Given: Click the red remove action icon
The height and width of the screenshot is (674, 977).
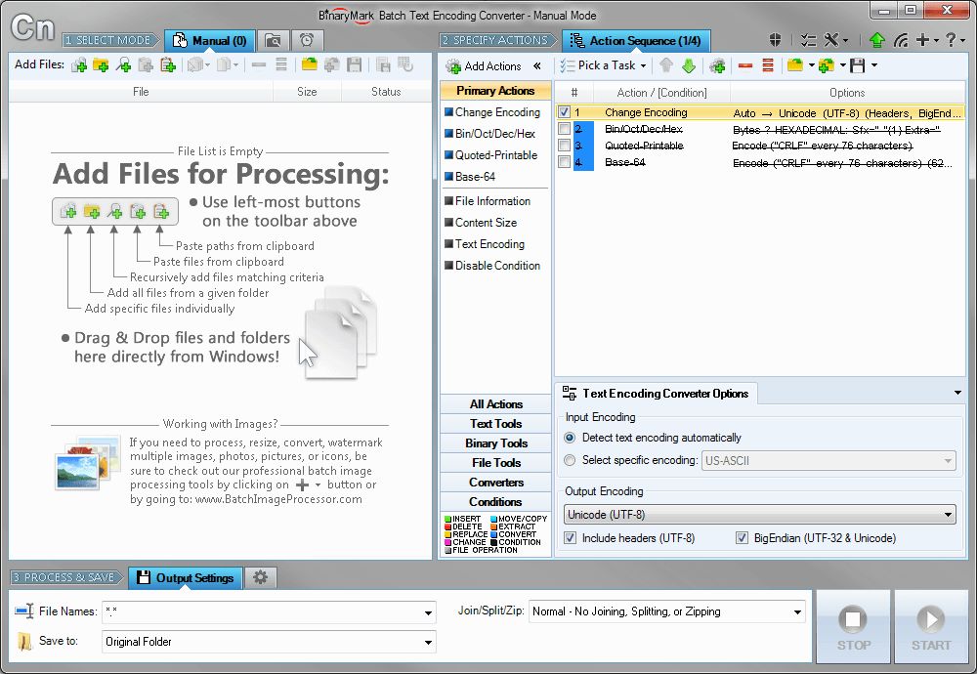Looking at the screenshot, I should [x=745, y=65].
